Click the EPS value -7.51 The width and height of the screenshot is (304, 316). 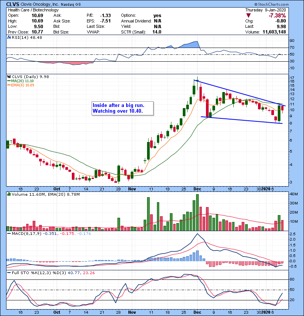coord(105,21)
